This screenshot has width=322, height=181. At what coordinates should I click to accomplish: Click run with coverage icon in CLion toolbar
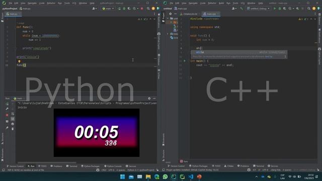click(x=285, y=9)
